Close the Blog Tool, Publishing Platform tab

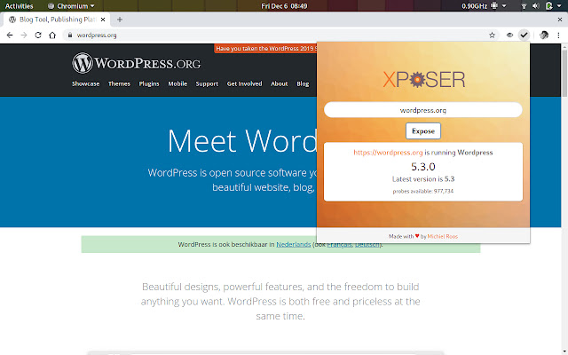point(103,20)
